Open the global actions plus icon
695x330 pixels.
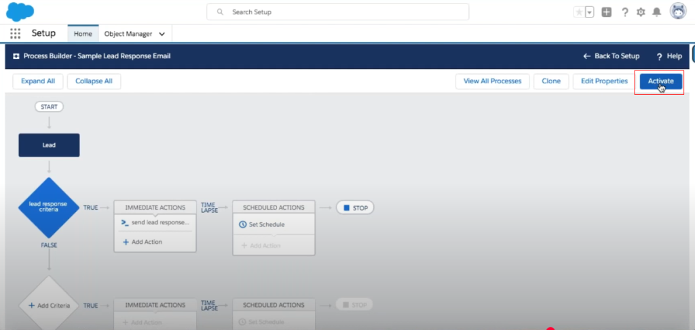tap(606, 12)
